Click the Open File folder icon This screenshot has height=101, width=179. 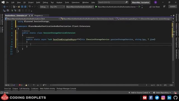coord(19,7)
